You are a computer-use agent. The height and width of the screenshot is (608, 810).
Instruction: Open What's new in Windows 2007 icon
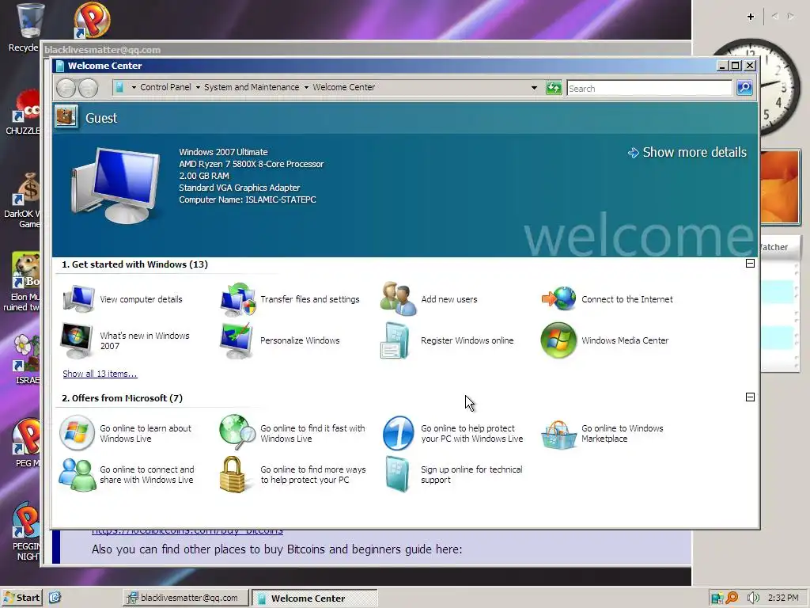pos(77,340)
